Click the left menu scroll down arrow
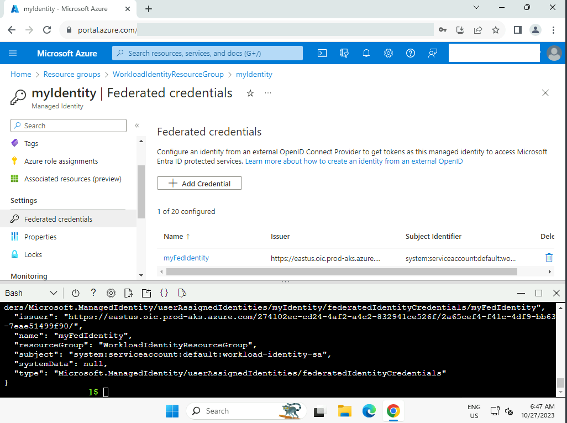Screen dimensions: 567x423 pyautogui.click(x=141, y=275)
